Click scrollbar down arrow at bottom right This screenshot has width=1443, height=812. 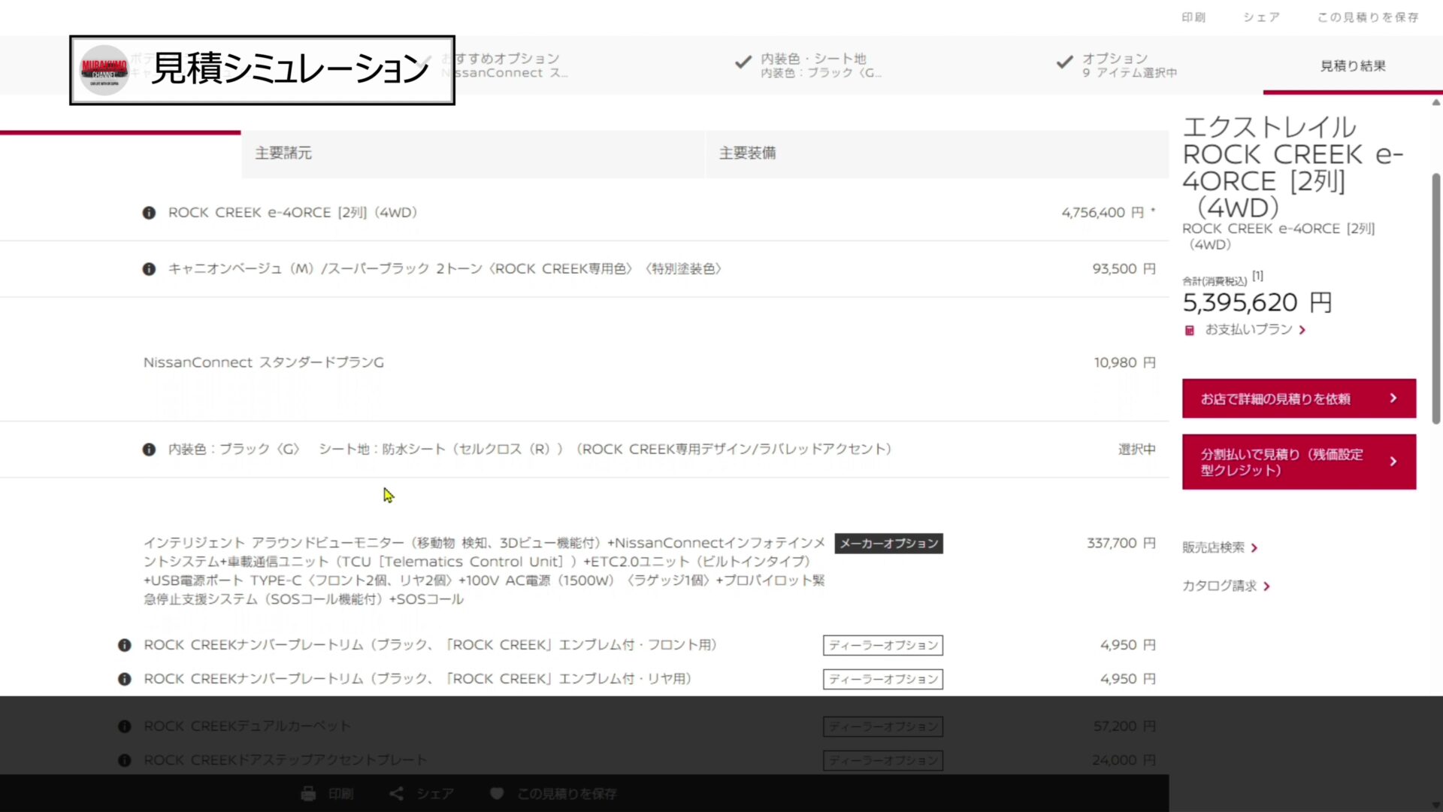(x=1436, y=805)
